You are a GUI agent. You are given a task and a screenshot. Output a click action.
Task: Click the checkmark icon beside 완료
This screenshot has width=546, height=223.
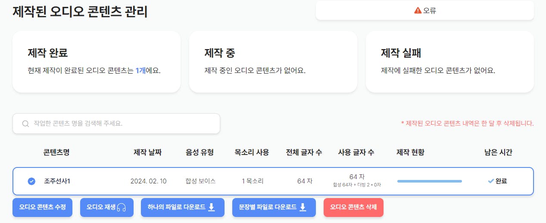point(491,181)
